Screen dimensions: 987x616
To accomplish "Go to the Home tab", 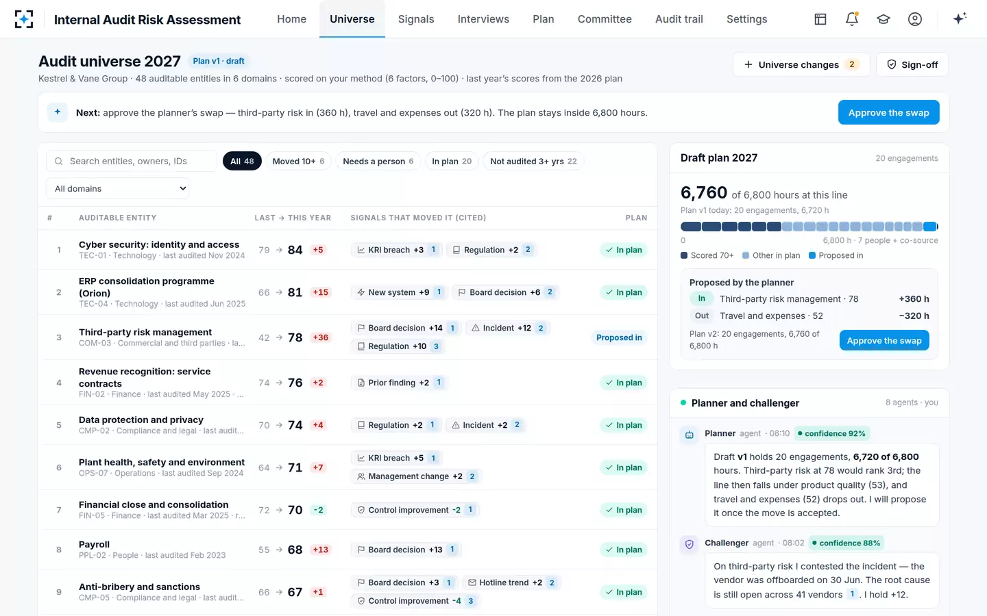I will pos(291,19).
